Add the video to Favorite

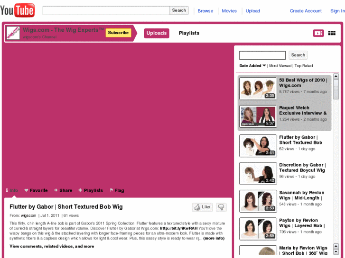[36, 190]
